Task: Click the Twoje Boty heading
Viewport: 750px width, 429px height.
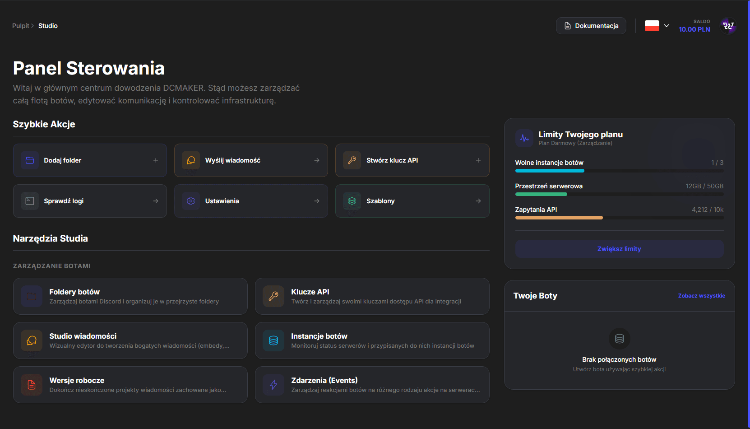Action: [535, 296]
